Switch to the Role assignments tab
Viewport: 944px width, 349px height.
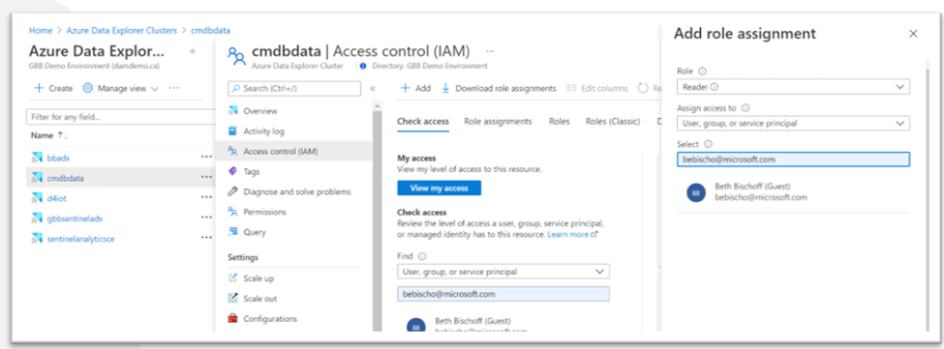pos(498,122)
